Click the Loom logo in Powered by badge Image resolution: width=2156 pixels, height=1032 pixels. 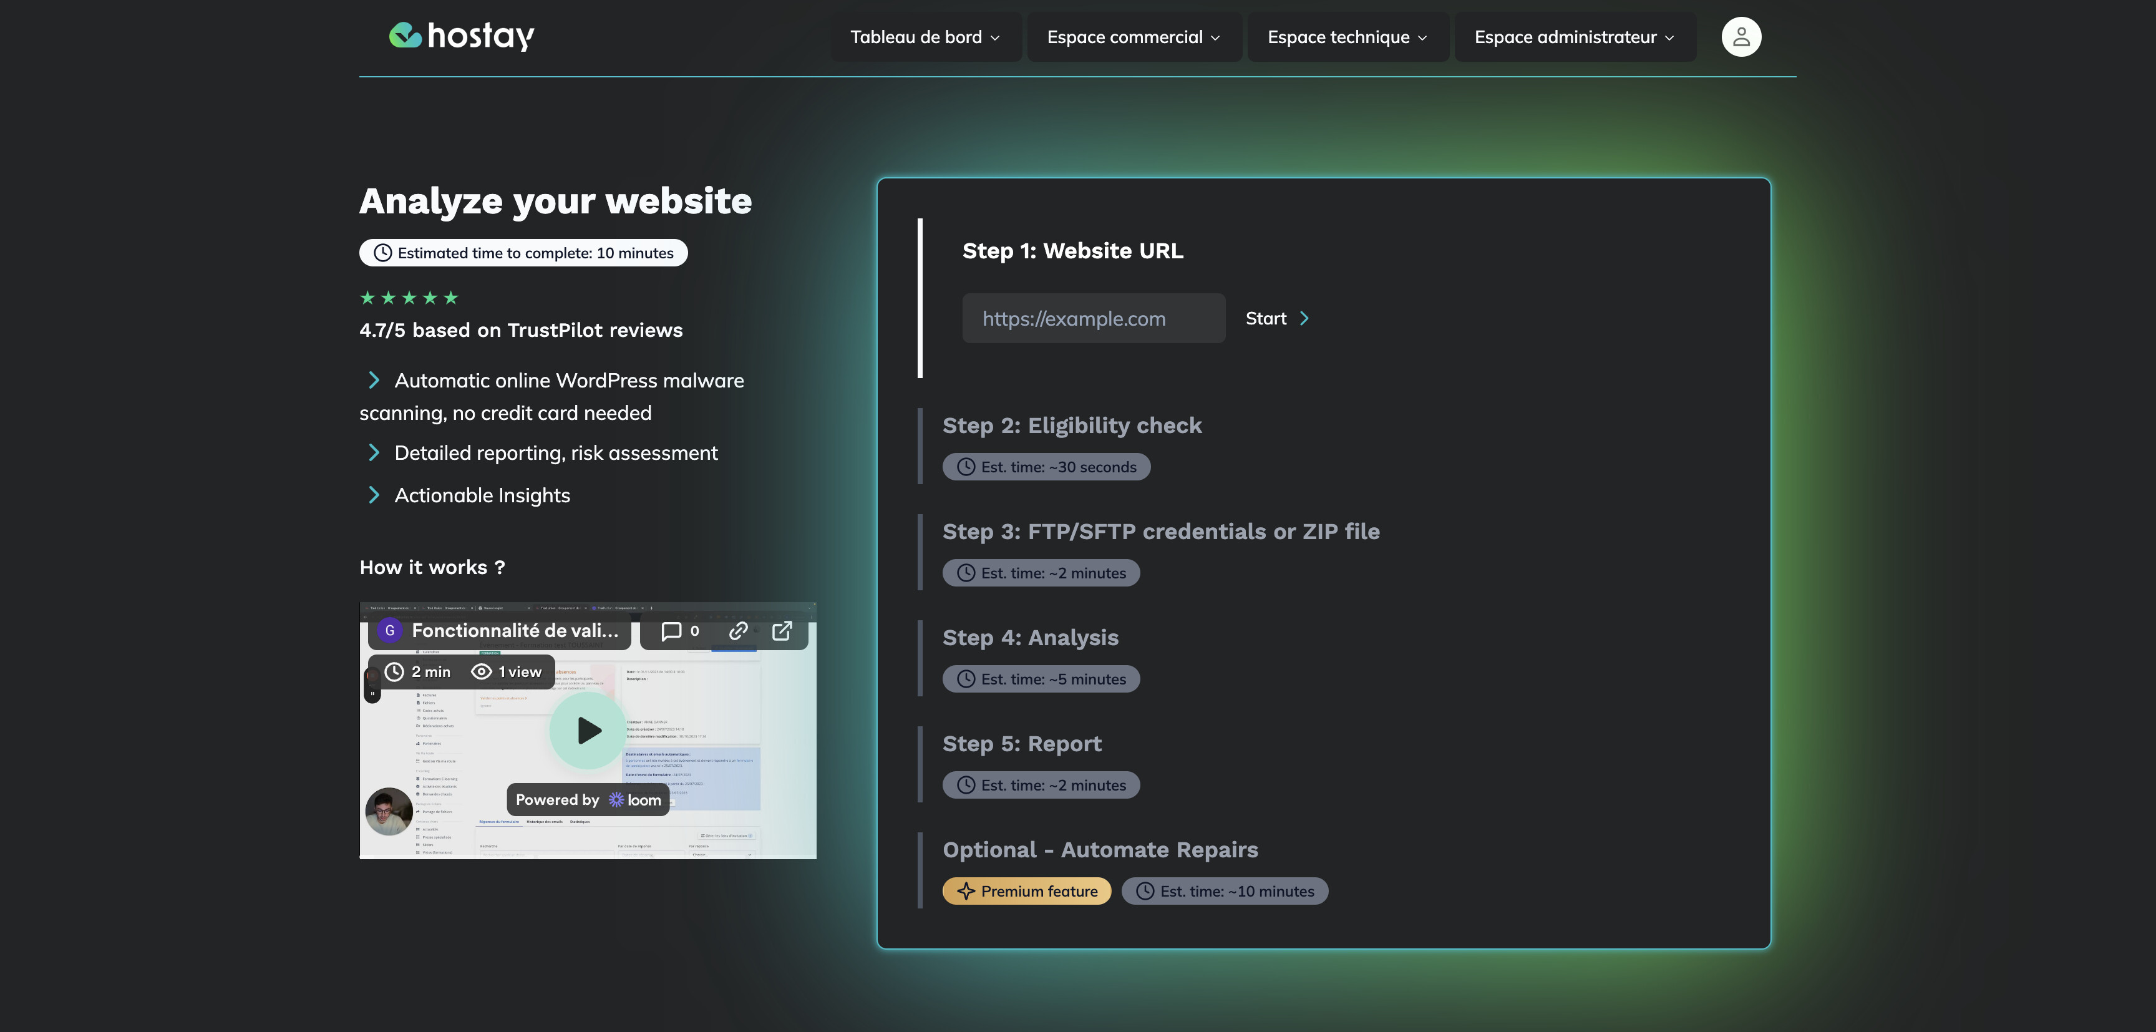pos(635,800)
